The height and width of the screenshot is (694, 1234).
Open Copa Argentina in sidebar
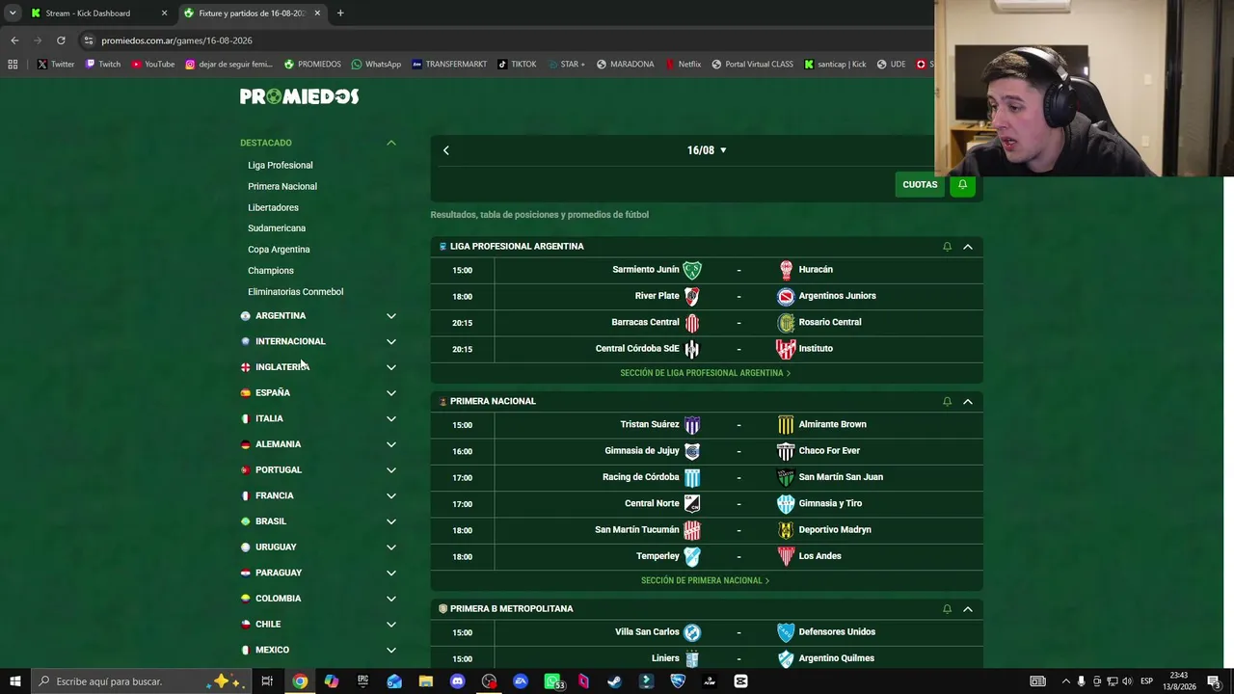point(279,250)
